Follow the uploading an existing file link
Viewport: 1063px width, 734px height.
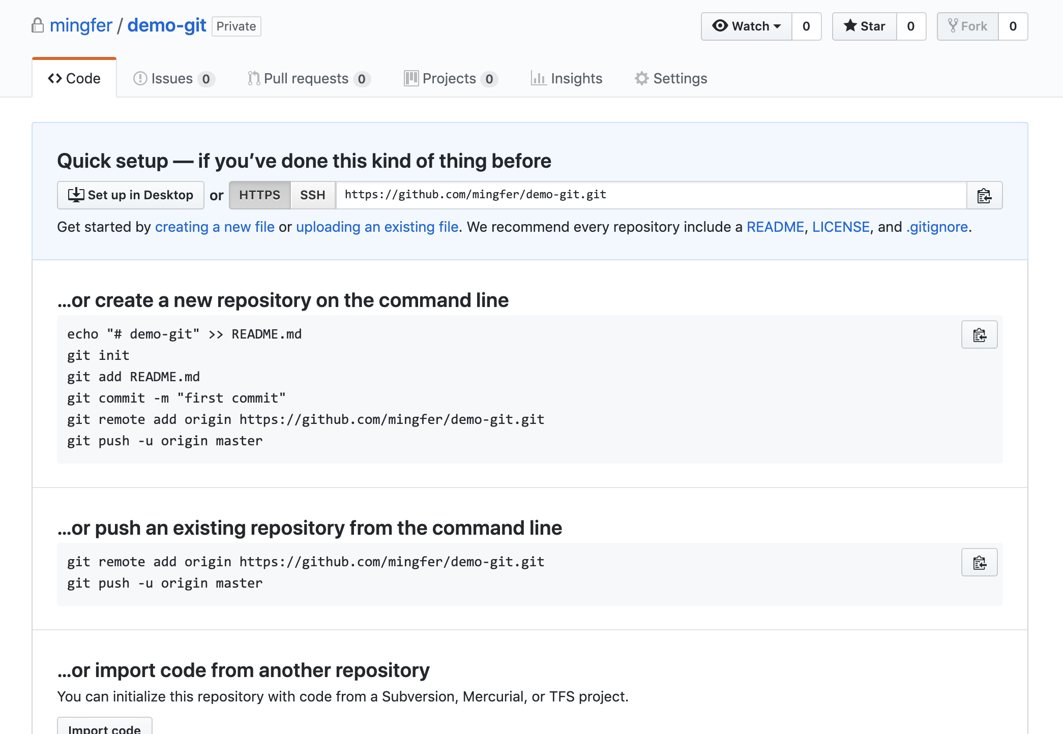pos(377,227)
